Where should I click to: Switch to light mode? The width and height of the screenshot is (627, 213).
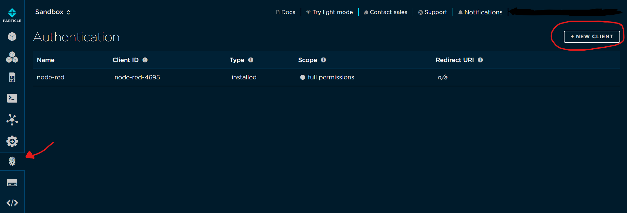pos(330,12)
